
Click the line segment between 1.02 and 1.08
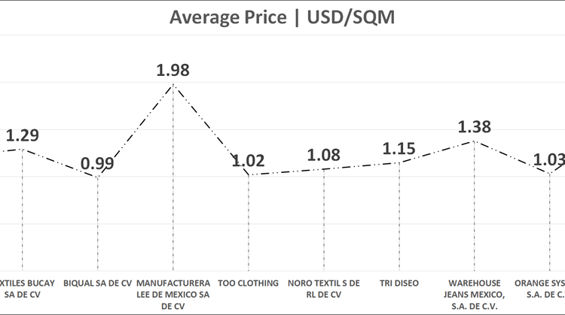pos(286,171)
